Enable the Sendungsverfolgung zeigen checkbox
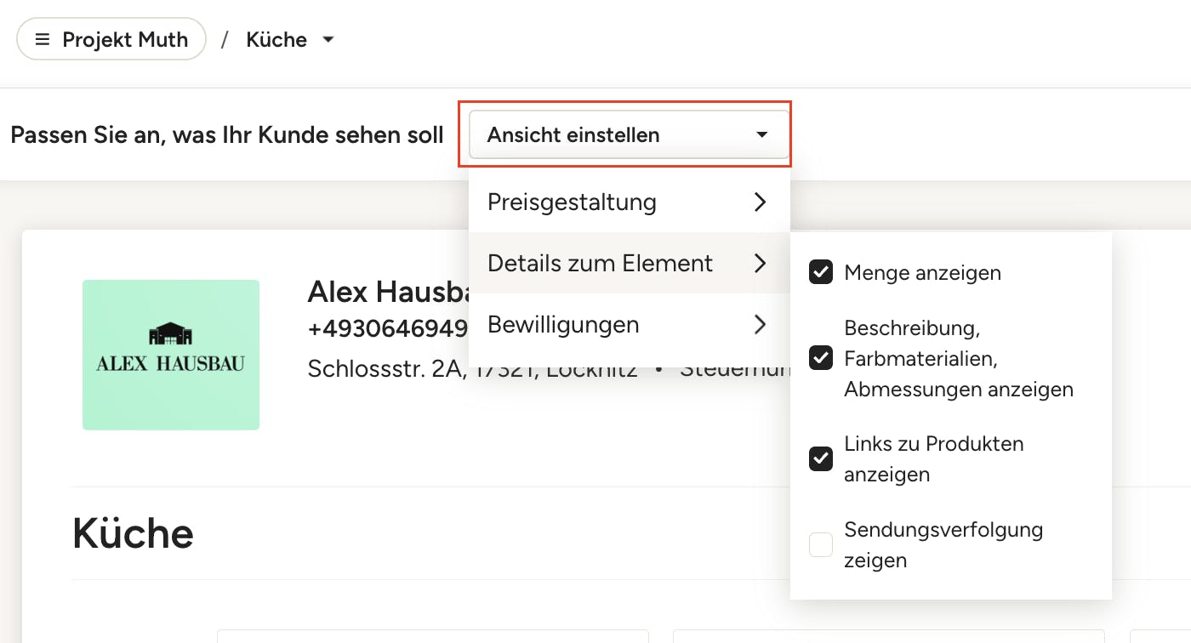The image size is (1191, 643). pos(821,545)
